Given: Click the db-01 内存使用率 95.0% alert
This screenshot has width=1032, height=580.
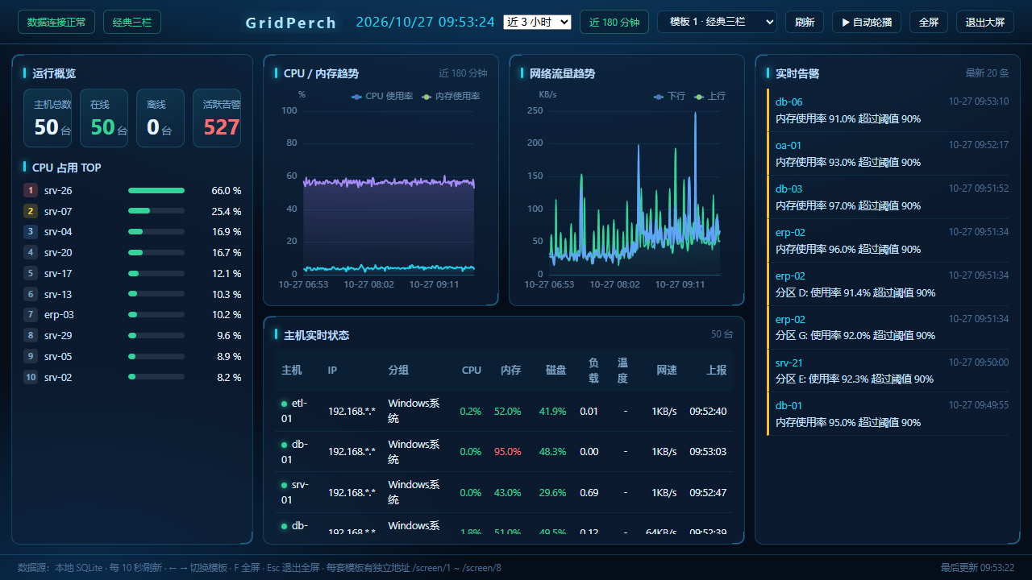Looking at the screenshot, I should (888, 414).
